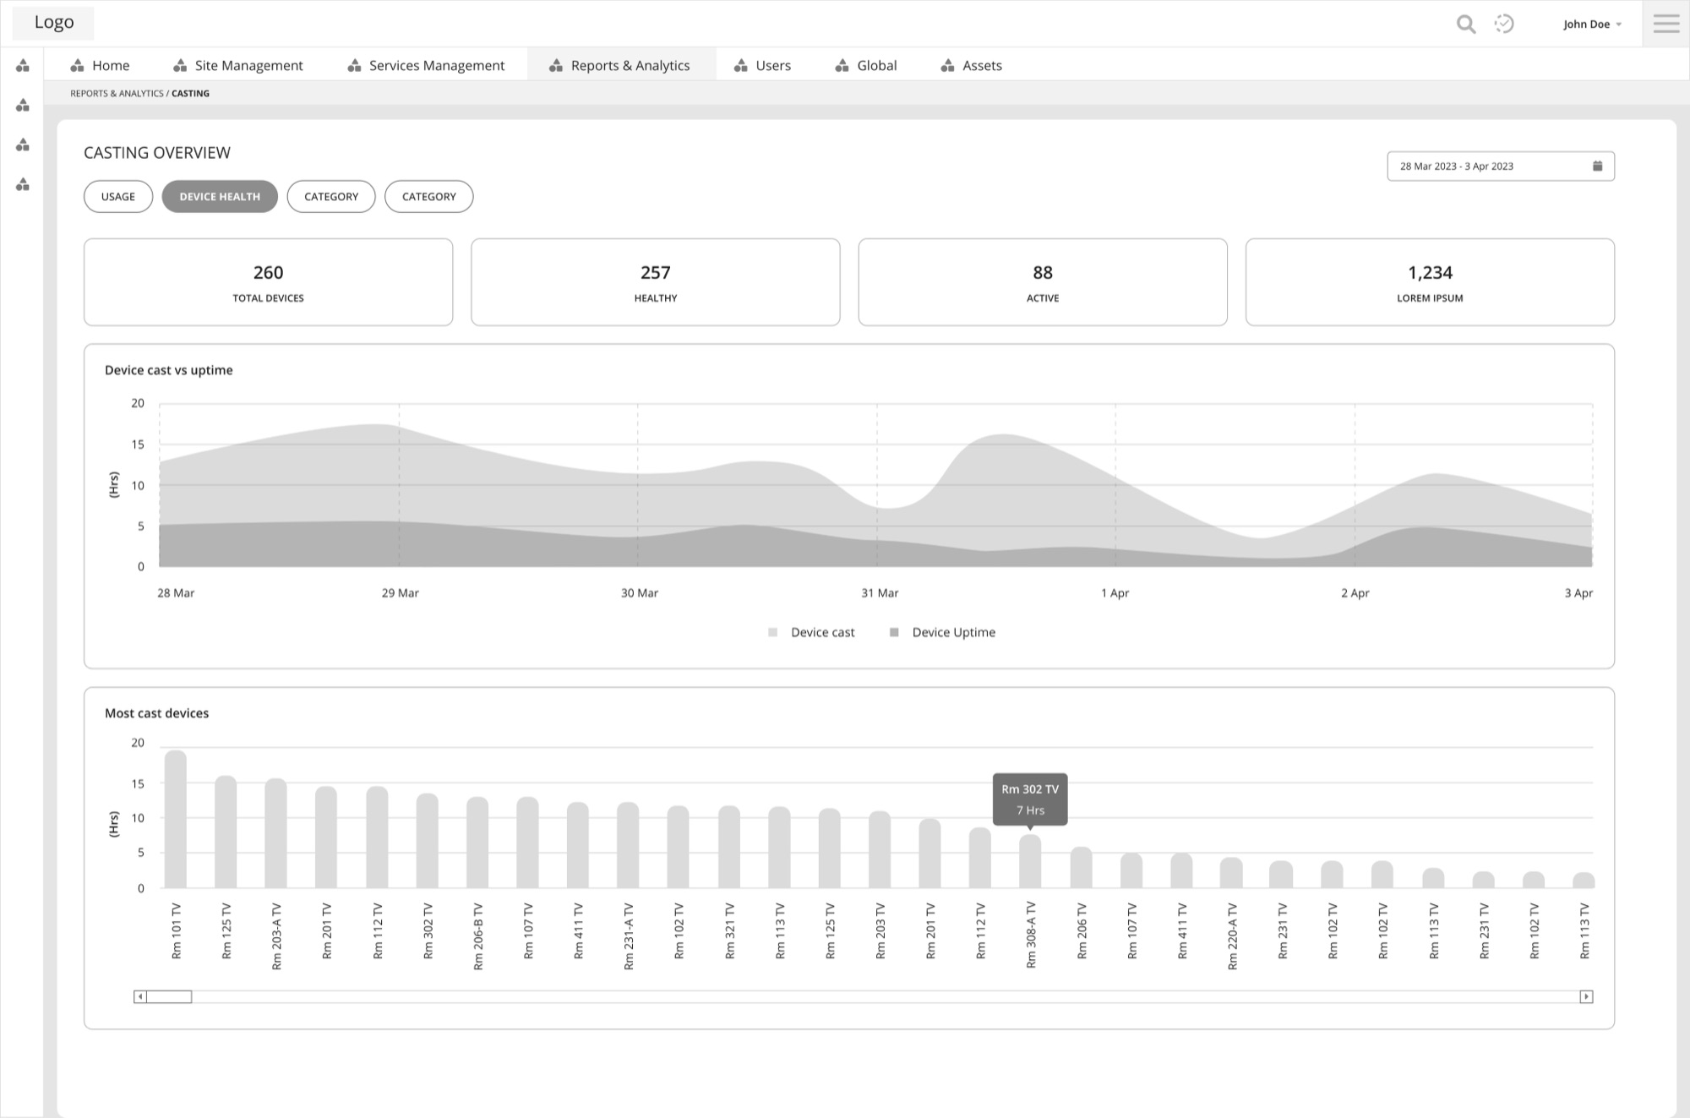
Task: Select the Usage tab pill
Action: [118, 196]
